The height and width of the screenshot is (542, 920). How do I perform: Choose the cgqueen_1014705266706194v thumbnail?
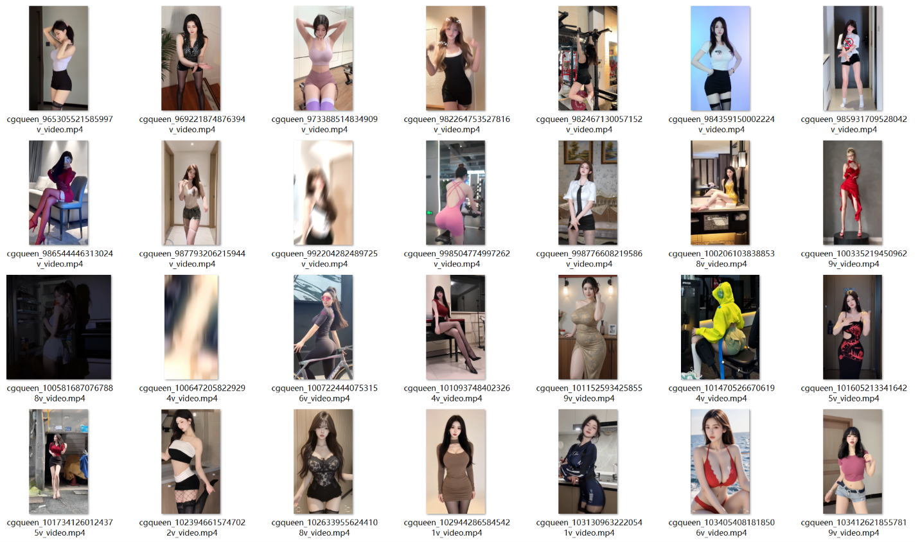[720, 327]
